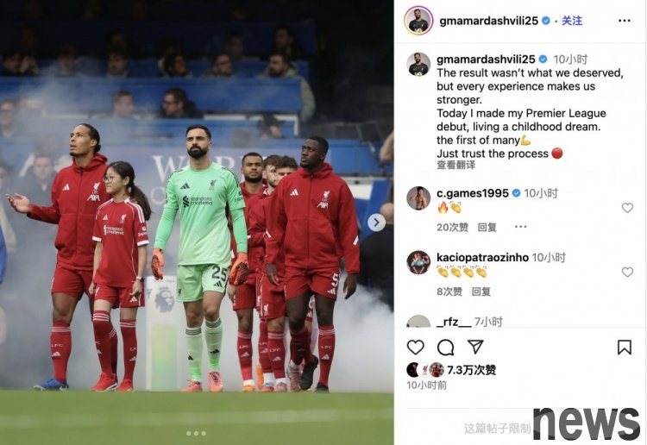
Task: Follow gmamardashvili25 via 关注 link
Action: [x=572, y=21]
